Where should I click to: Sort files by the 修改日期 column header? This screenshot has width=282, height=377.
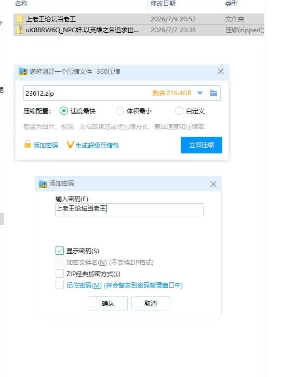click(x=163, y=3)
